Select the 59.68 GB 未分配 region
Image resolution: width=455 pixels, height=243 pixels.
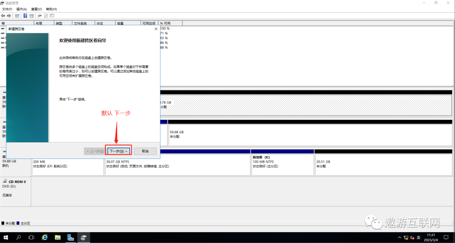310,135
